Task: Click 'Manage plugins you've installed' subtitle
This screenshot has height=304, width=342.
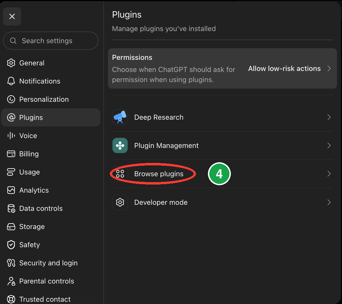Action: (x=164, y=29)
